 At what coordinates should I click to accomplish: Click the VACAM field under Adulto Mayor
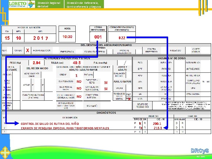[129, 88]
